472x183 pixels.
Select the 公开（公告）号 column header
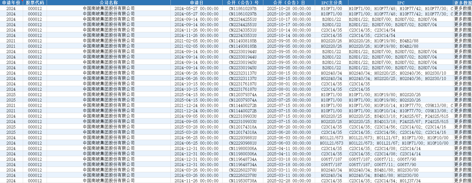[x=243, y=3]
